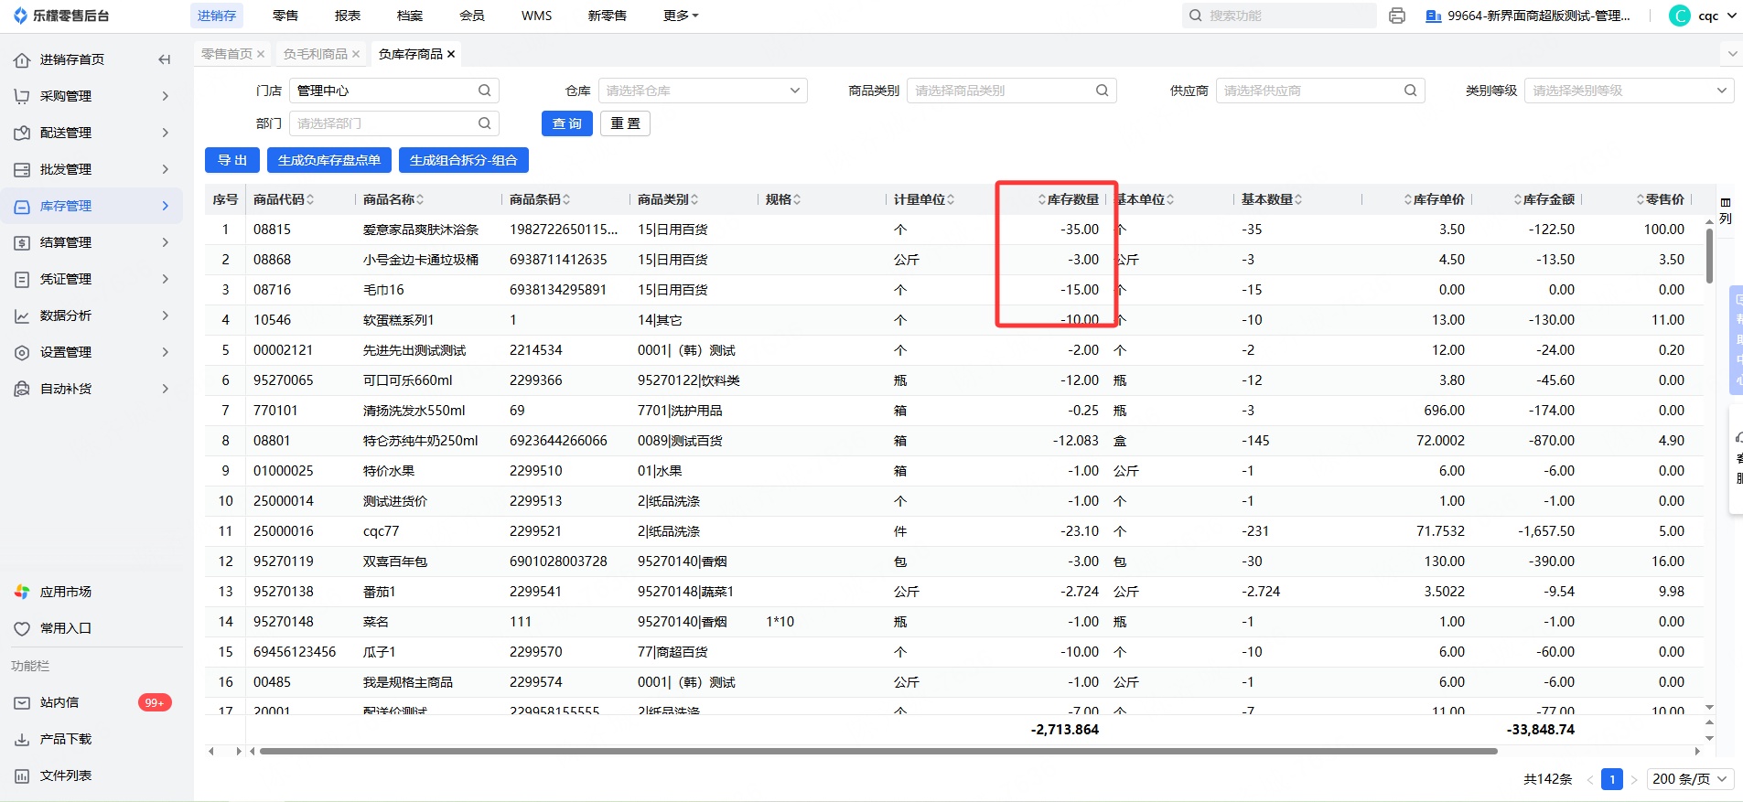Click the search icon in 供应商 field
Image resolution: width=1743 pixels, height=802 pixels.
pyautogui.click(x=1410, y=91)
